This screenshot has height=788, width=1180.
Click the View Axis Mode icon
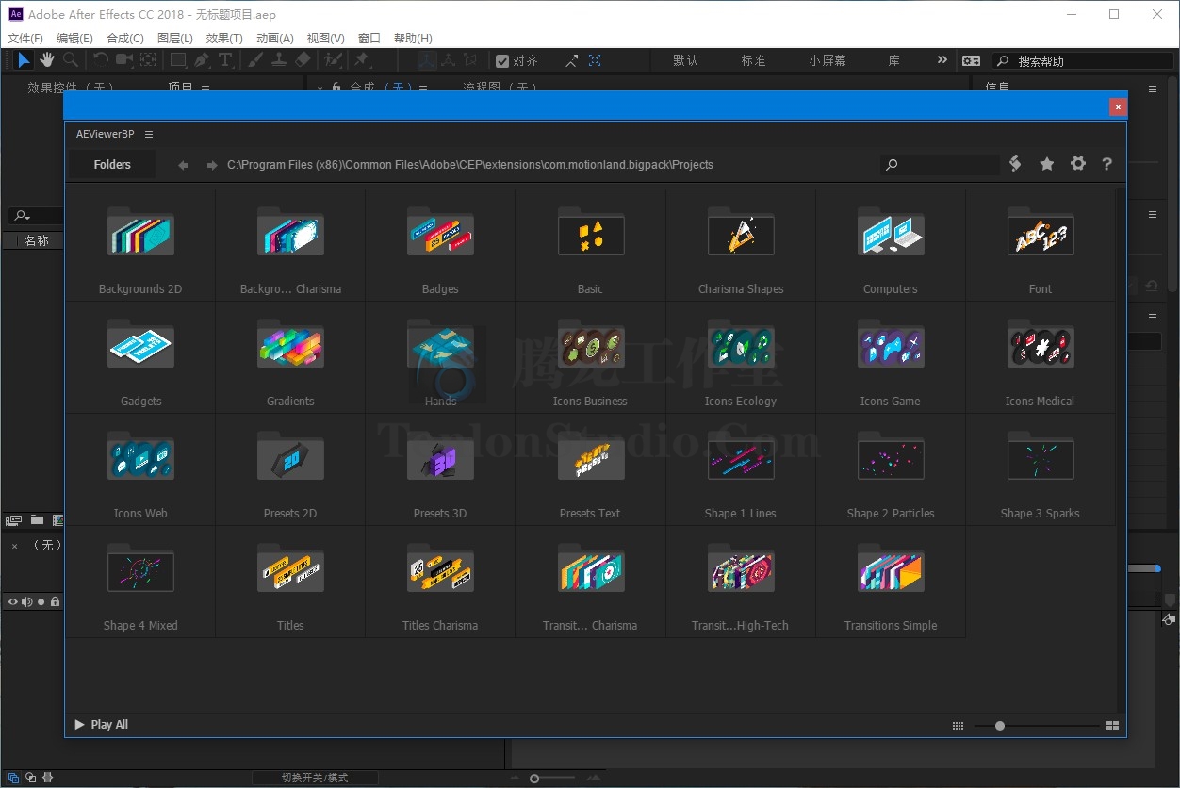(470, 60)
